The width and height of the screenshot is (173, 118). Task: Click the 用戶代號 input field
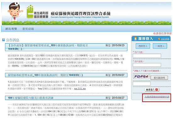click(147, 56)
